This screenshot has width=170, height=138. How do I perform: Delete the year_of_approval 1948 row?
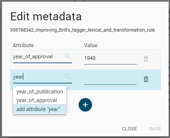pos(146,59)
